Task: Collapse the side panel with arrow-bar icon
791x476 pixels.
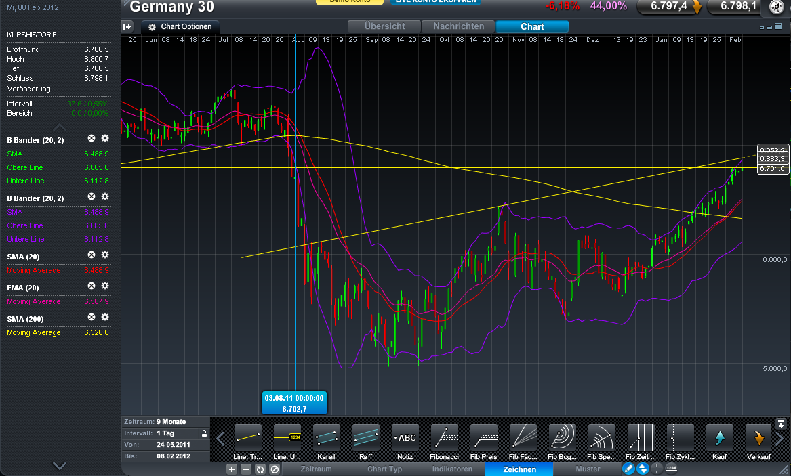Action: click(127, 26)
